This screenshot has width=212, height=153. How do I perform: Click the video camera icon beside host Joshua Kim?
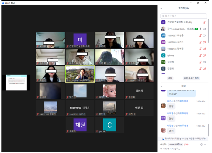pyautogui.click(x=205, y=29)
